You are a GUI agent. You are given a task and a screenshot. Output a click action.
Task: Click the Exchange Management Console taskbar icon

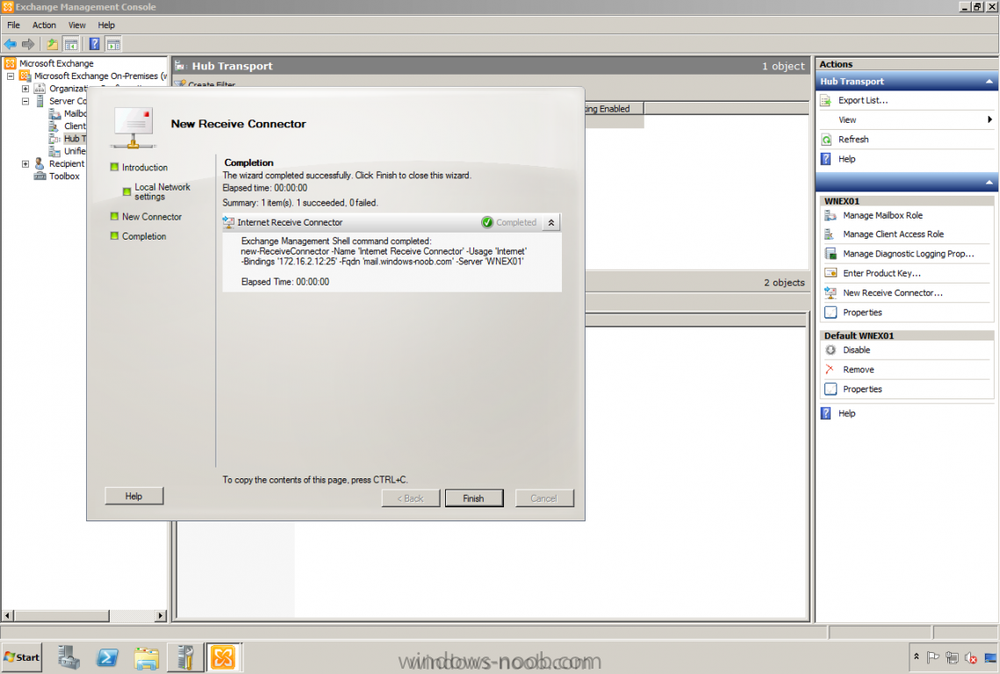click(223, 657)
